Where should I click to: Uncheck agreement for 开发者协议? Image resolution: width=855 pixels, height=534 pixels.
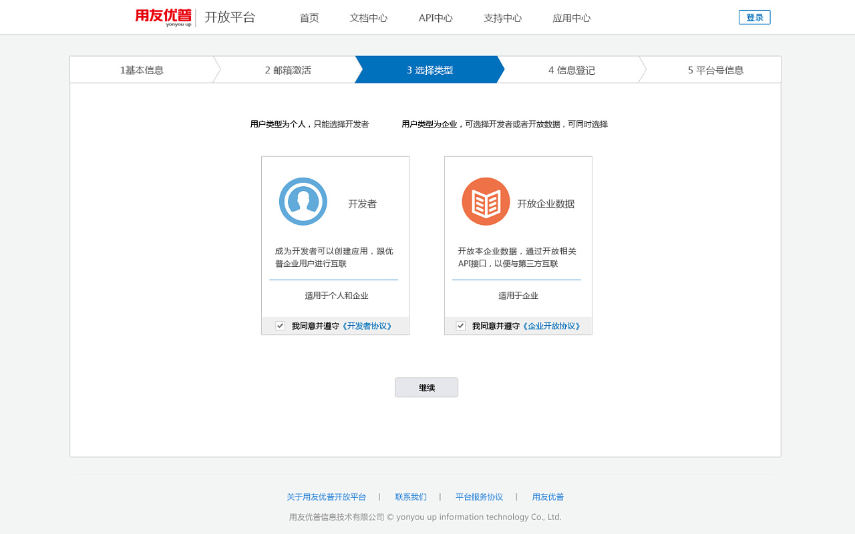279,326
